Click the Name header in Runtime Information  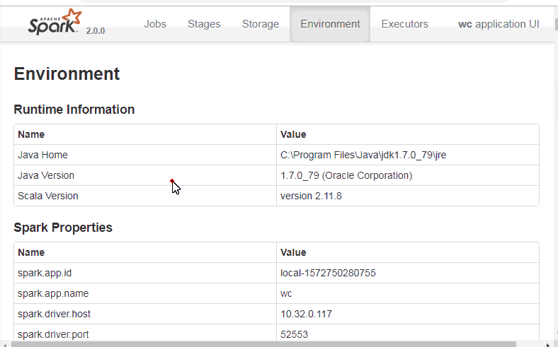point(31,134)
